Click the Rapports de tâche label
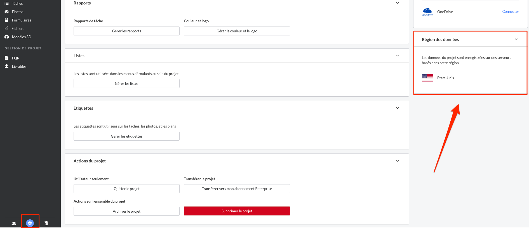The height and width of the screenshot is (228, 529). click(x=88, y=21)
